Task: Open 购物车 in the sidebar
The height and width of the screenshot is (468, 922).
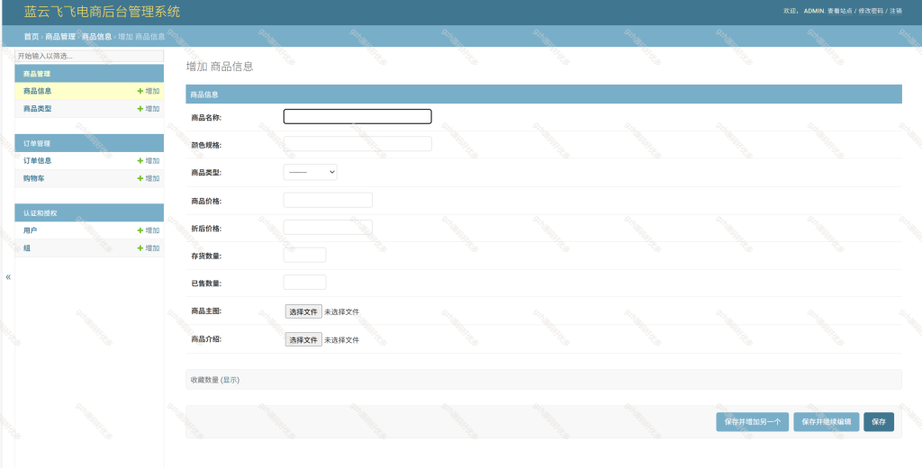Action: coord(34,178)
